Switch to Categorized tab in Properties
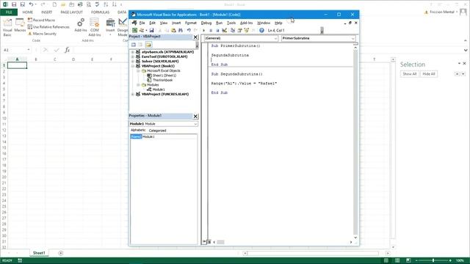 (157, 131)
